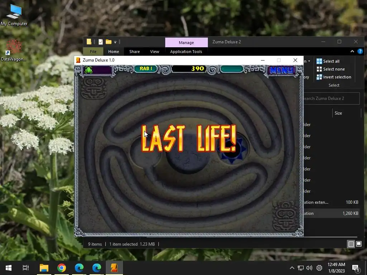Open the volume tray icon
The width and height of the screenshot is (367, 275).
coord(309,268)
